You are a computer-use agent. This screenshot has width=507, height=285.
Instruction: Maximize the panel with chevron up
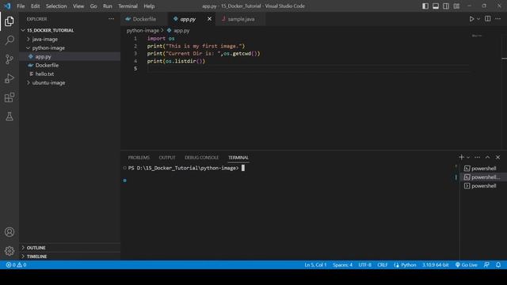coord(488,157)
